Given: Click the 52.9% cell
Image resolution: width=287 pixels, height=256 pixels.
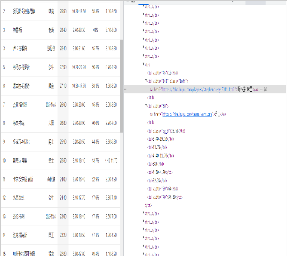Looking at the screenshot, I should (x=95, y=179).
